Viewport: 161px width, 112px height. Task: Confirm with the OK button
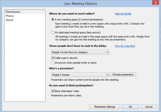click(130, 107)
